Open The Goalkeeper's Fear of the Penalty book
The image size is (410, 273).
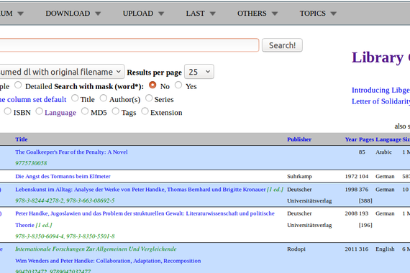(71, 152)
